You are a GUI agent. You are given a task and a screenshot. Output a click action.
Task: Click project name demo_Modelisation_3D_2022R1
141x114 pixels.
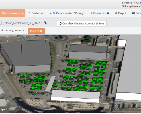click(24, 23)
